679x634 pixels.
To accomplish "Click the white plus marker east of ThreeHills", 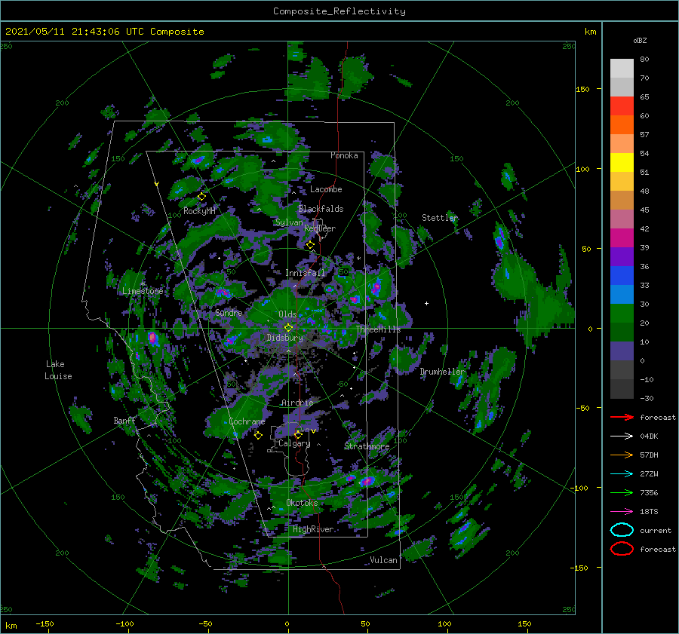I will pos(426,303).
